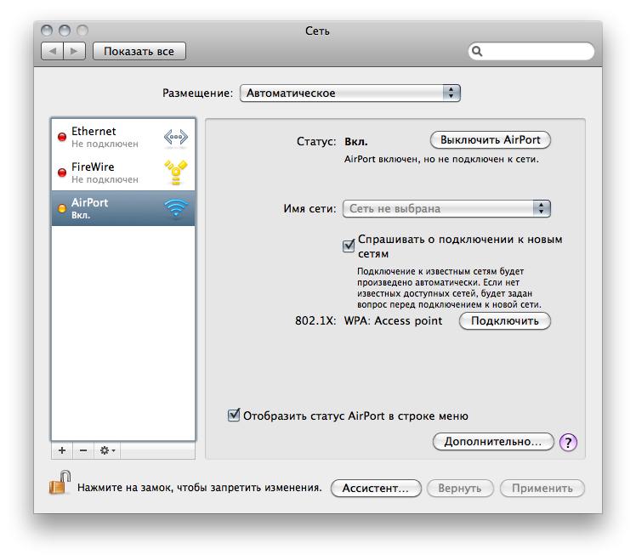
Task: Click the back navigation arrow
Action: pos(53,51)
